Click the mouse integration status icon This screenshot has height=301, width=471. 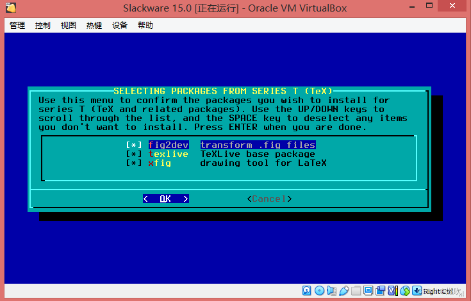click(x=405, y=291)
